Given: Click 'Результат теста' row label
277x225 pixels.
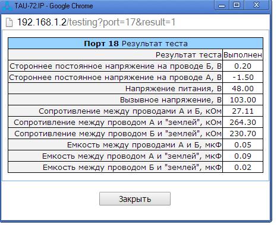Looking at the screenshot, I should 188,54.
